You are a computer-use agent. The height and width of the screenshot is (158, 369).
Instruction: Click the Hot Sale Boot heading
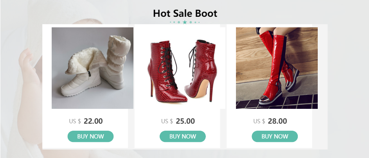click(x=185, y=14)
